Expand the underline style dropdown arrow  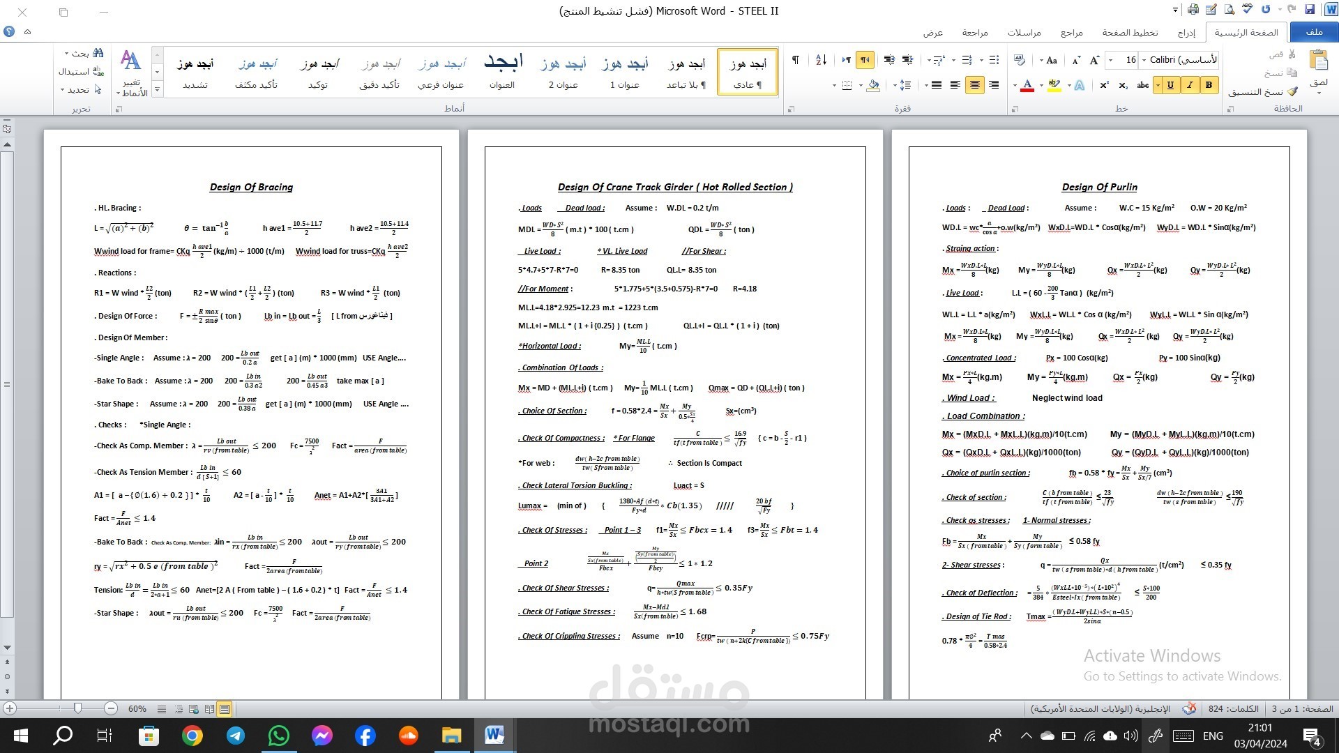pyautogui.click(x=1158, y=85)
